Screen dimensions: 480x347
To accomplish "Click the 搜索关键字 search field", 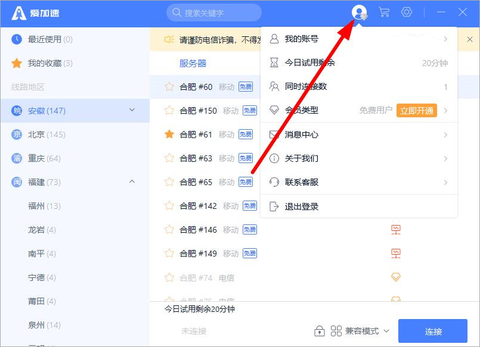I will [213, 12].
